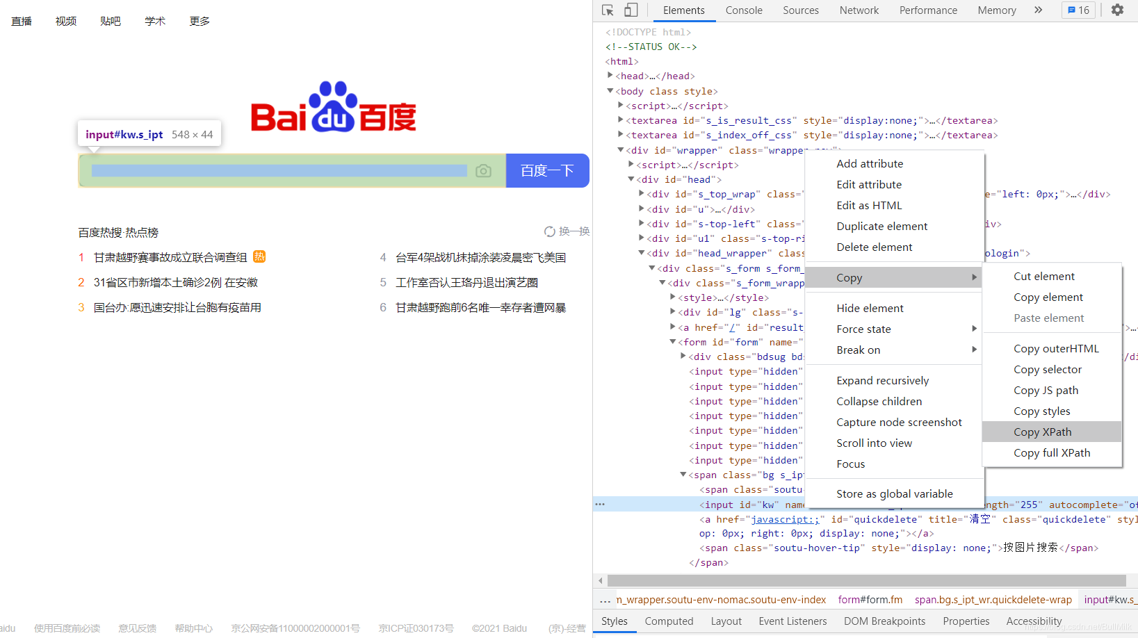Select Add attribute in context menu
1138x638 pixels.
pyautogui.click(x=895, y=163)
